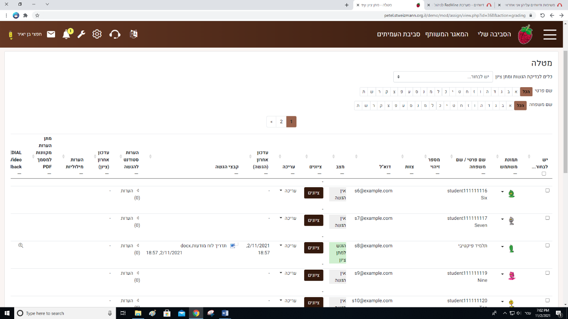Open the messages envelope icon
The image size is (568, 319).
(51, 34)
